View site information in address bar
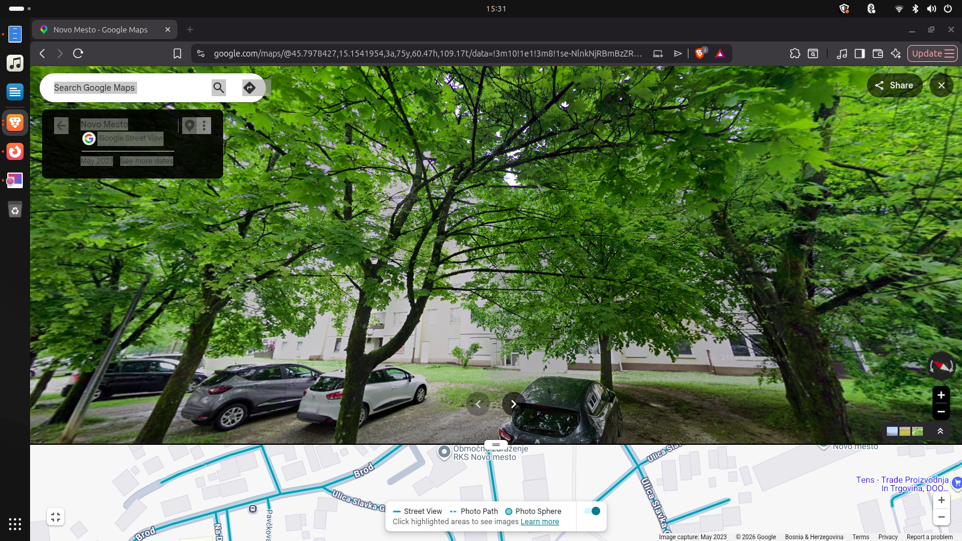The width and height of the screenshot is (962, 541). point(201,53)
